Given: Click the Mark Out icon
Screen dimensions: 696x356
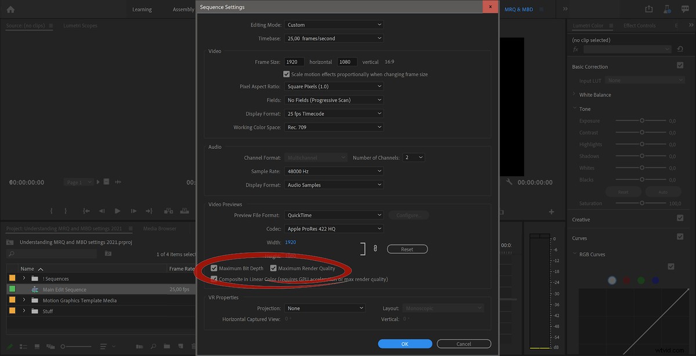Looking at the screenshot, I should [x=66, y=210].
